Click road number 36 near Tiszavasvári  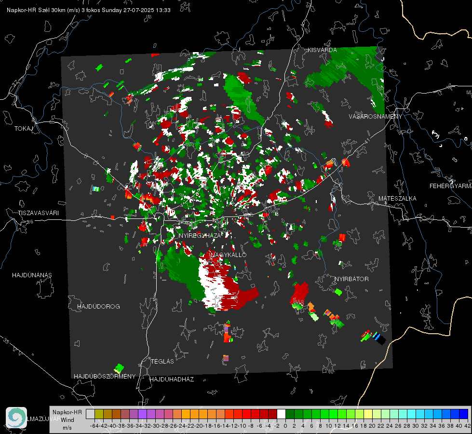(x=30, y=222)
